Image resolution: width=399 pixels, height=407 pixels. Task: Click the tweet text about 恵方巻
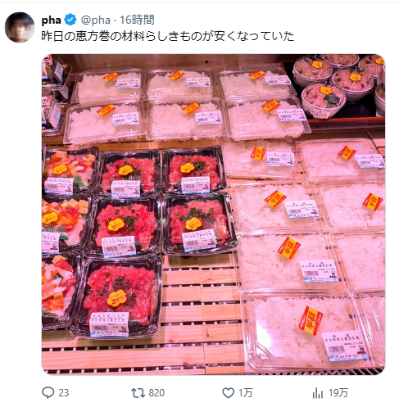point(167,36)
